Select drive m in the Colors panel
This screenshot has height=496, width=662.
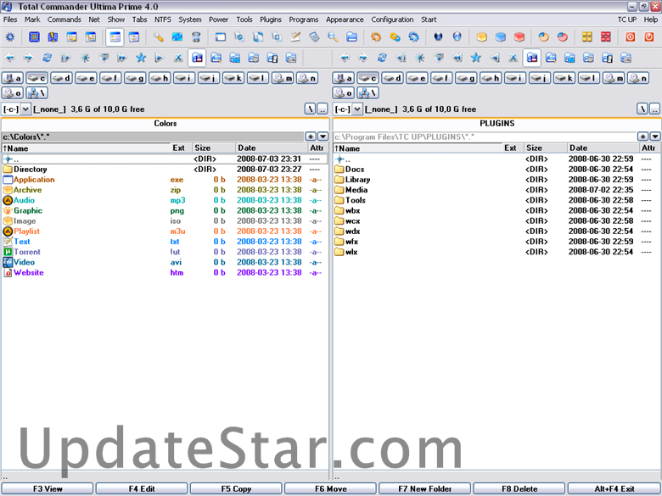[x=283, y=78]
